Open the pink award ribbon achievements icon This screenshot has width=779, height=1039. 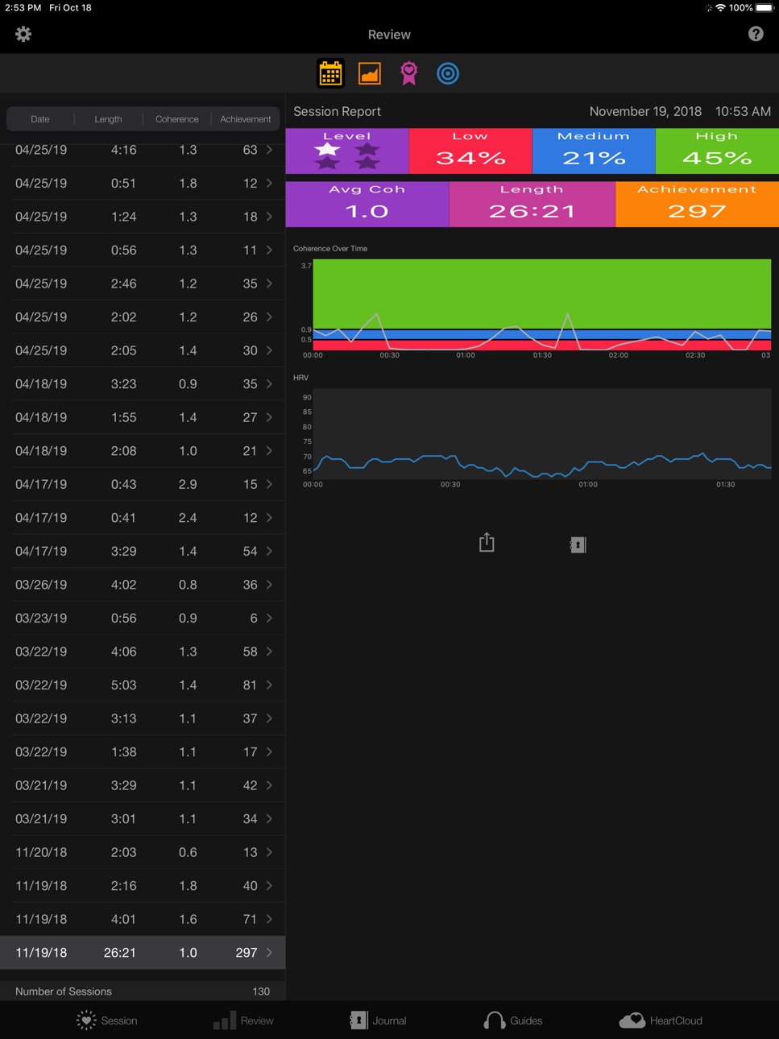[x=409, y=73]
